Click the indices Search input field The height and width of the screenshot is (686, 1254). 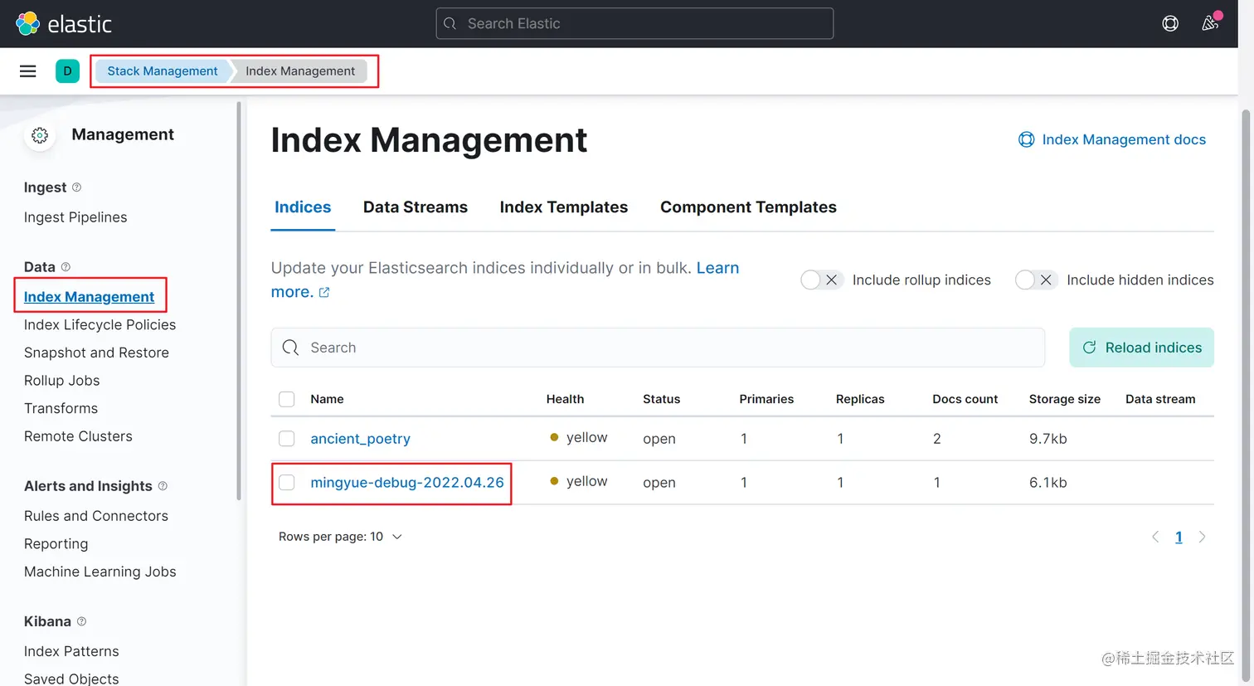[658, 348]
